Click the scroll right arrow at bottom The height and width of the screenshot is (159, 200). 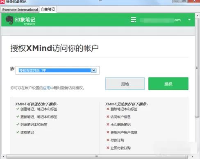192,157
